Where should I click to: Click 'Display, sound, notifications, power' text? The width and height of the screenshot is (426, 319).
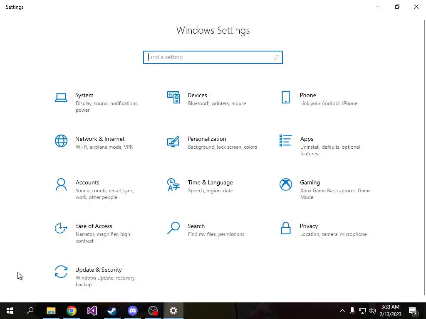107,107
